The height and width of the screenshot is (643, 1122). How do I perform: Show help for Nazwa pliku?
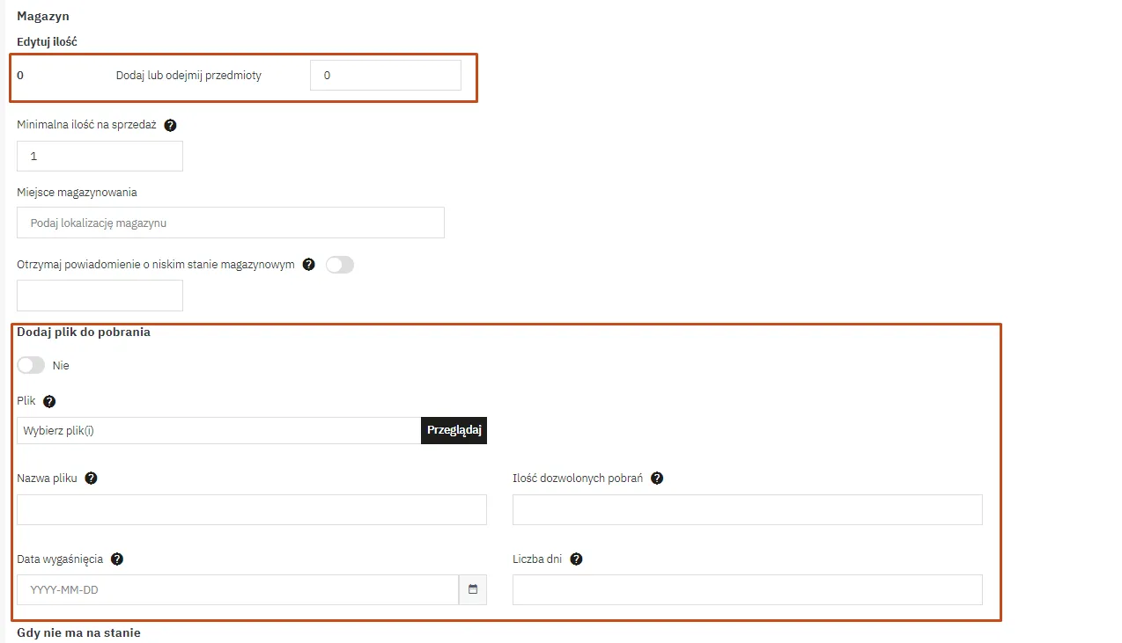tap(91, 479)
